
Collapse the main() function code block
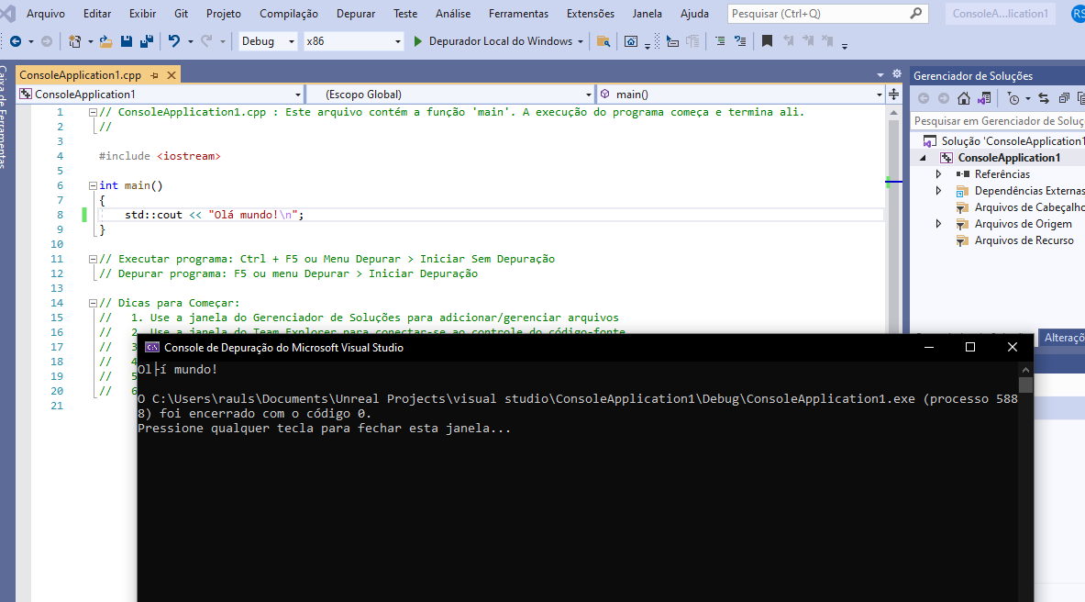click(93, 185)
